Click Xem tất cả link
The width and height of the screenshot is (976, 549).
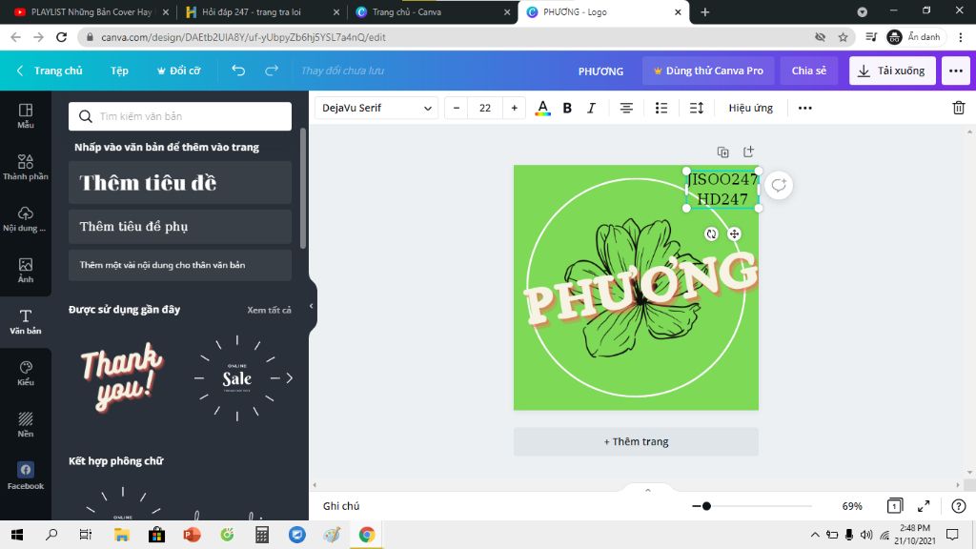pos(269,310)
